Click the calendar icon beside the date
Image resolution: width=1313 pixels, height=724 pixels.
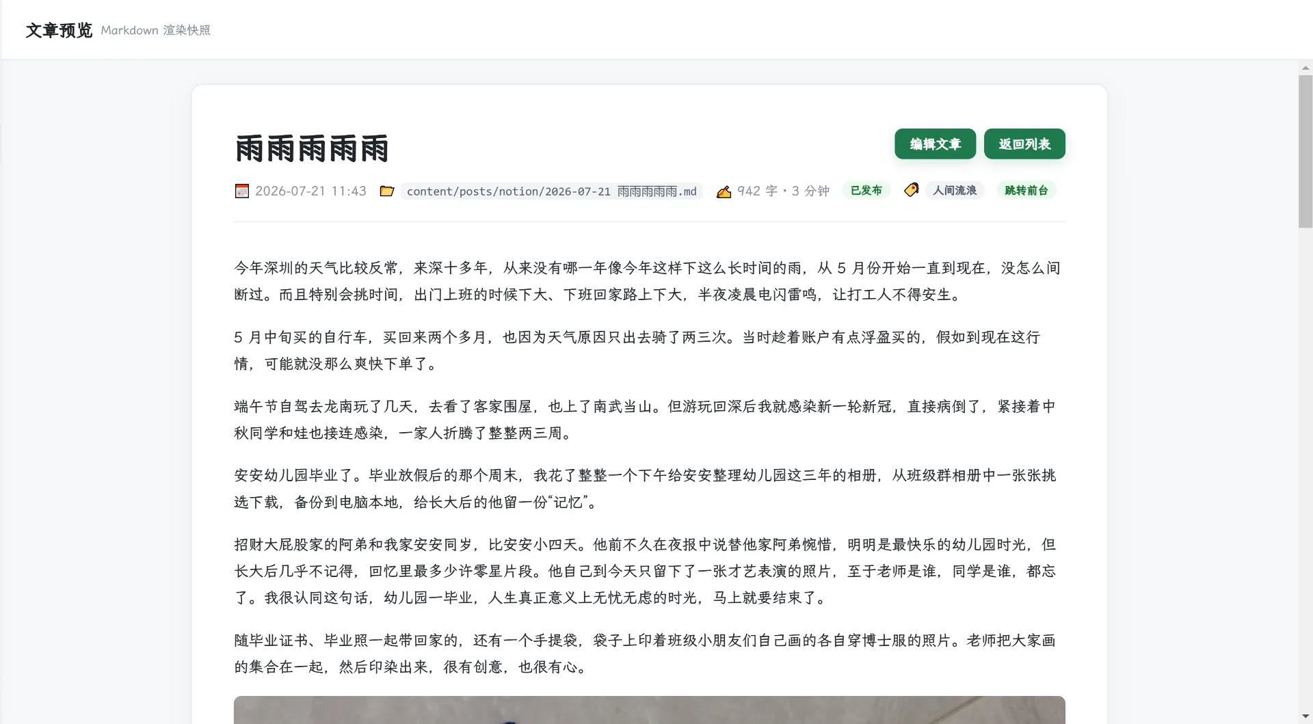click(241, 191)
